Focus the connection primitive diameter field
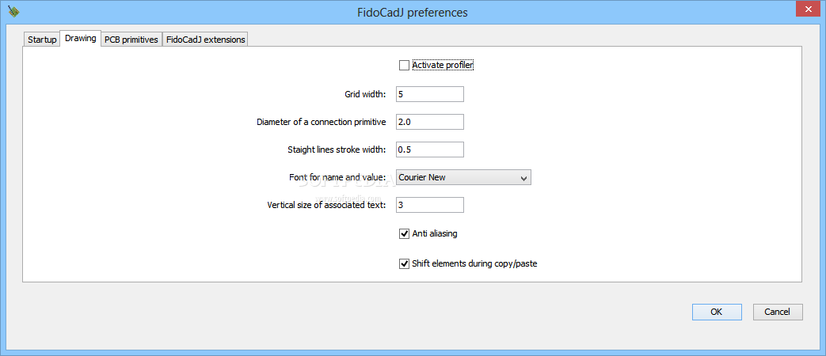The image size is (826, 356). [430, 122]
